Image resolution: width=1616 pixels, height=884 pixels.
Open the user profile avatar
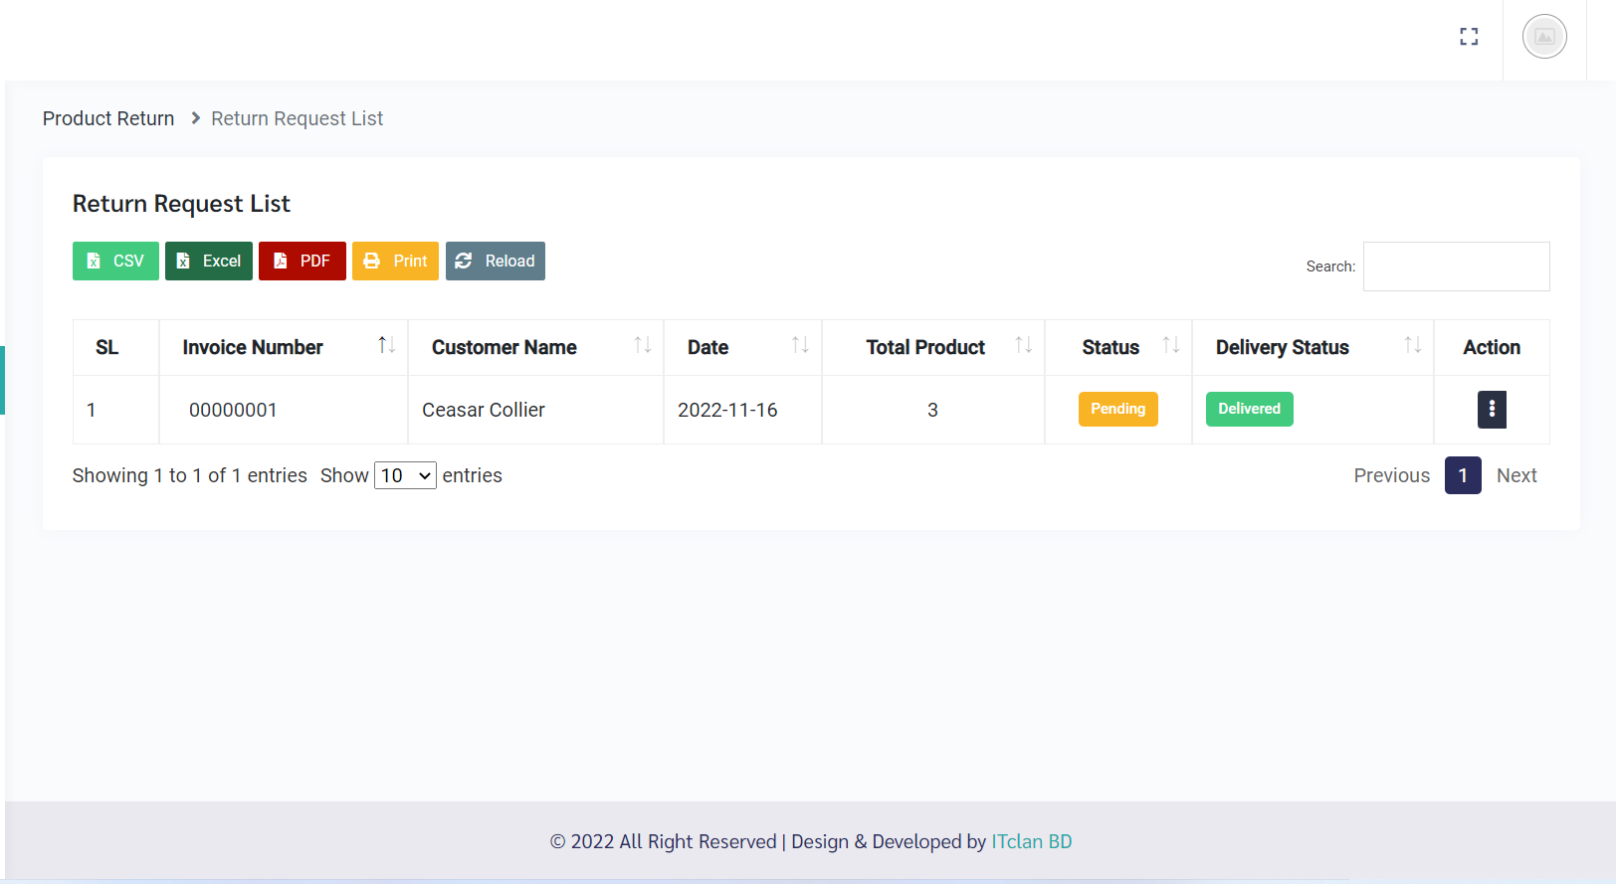point(1544,37)
